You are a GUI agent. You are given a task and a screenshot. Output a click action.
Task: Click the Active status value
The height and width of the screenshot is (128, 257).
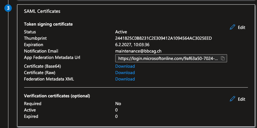pos(121,32)
